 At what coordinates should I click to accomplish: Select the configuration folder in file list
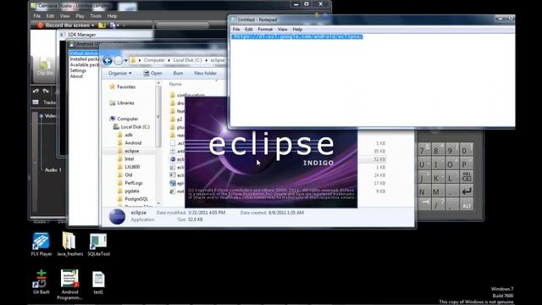[187, 94]
